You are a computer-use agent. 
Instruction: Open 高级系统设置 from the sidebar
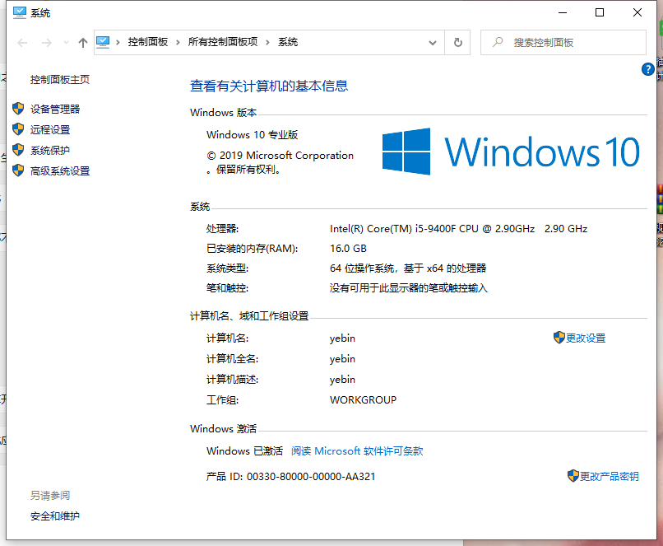[61, 170]
